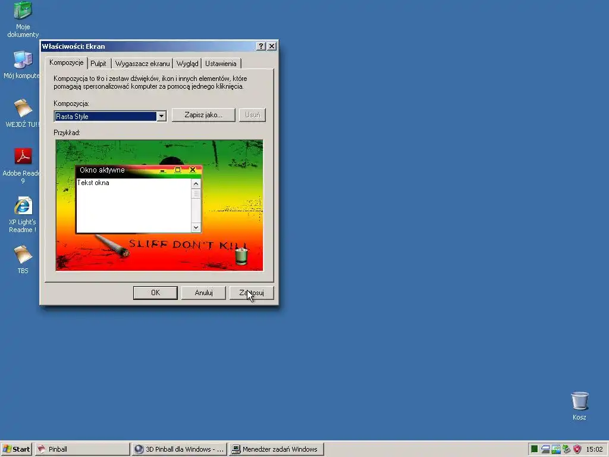Click the Okno aktywne preview title bar
The height and width of the screenshot is (457, 609).
139,170
